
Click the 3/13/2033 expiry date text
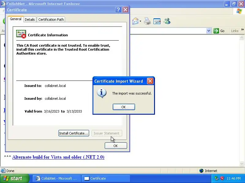click(x=74, y=111)
